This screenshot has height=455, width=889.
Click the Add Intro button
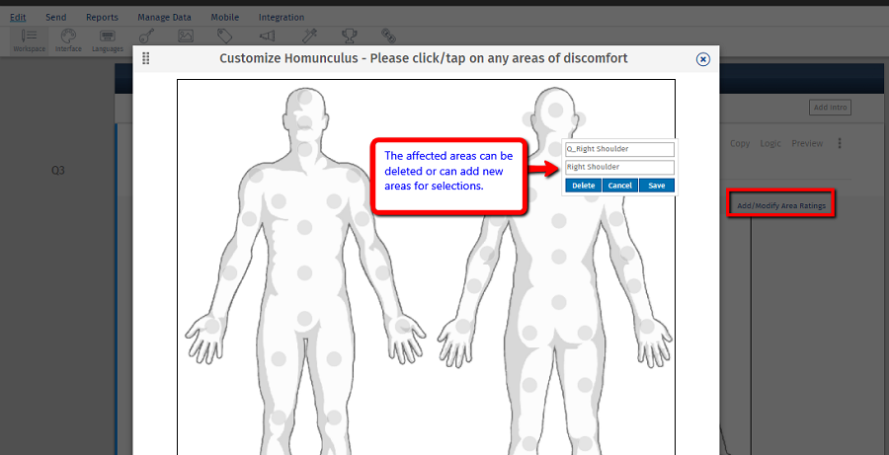pos(830,108)
